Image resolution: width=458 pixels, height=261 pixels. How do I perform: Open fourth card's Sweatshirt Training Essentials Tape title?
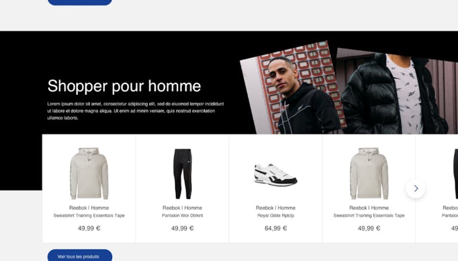pyautogui.click(x=369, y=216)
